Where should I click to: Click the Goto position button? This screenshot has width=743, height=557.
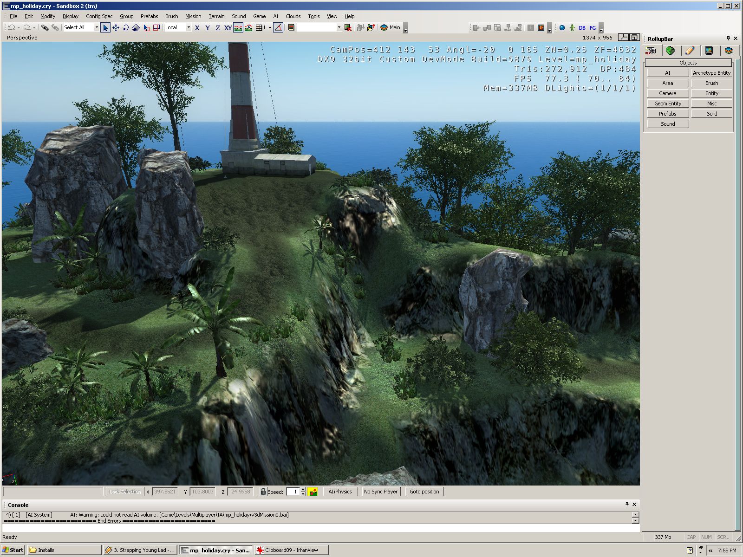point(424,492)
